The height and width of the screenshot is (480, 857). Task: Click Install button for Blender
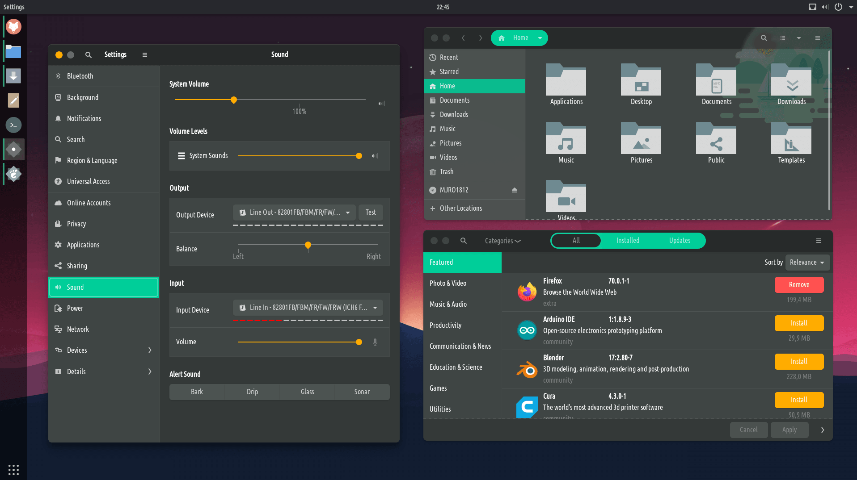(798, 361)
